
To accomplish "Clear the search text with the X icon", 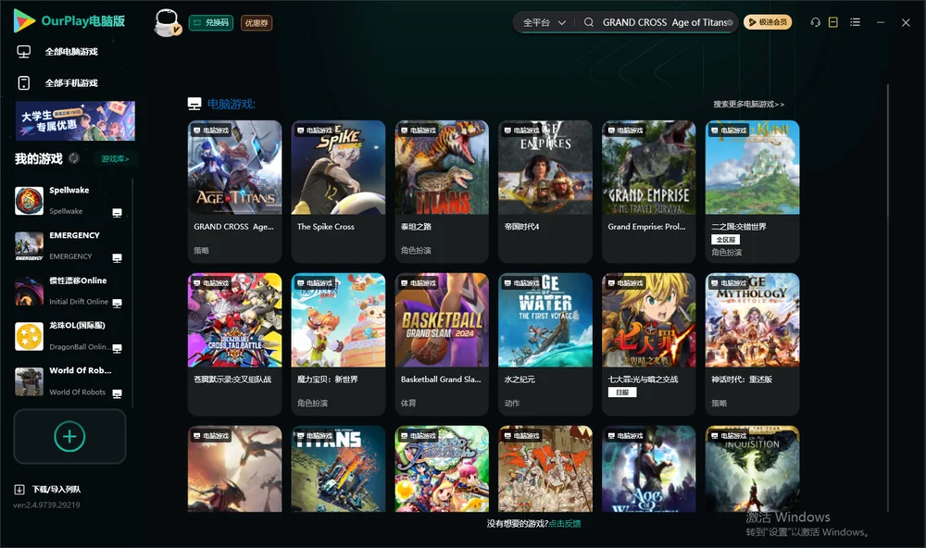I will [x=730, y=22].
